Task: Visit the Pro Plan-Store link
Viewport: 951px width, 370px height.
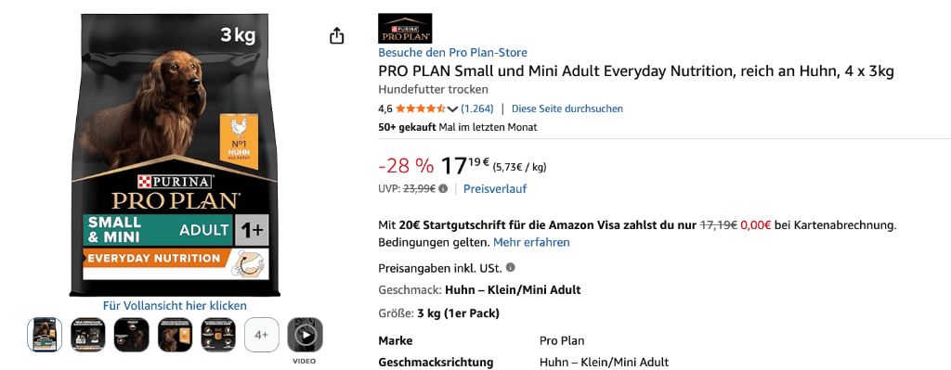Action: [452, 53]
